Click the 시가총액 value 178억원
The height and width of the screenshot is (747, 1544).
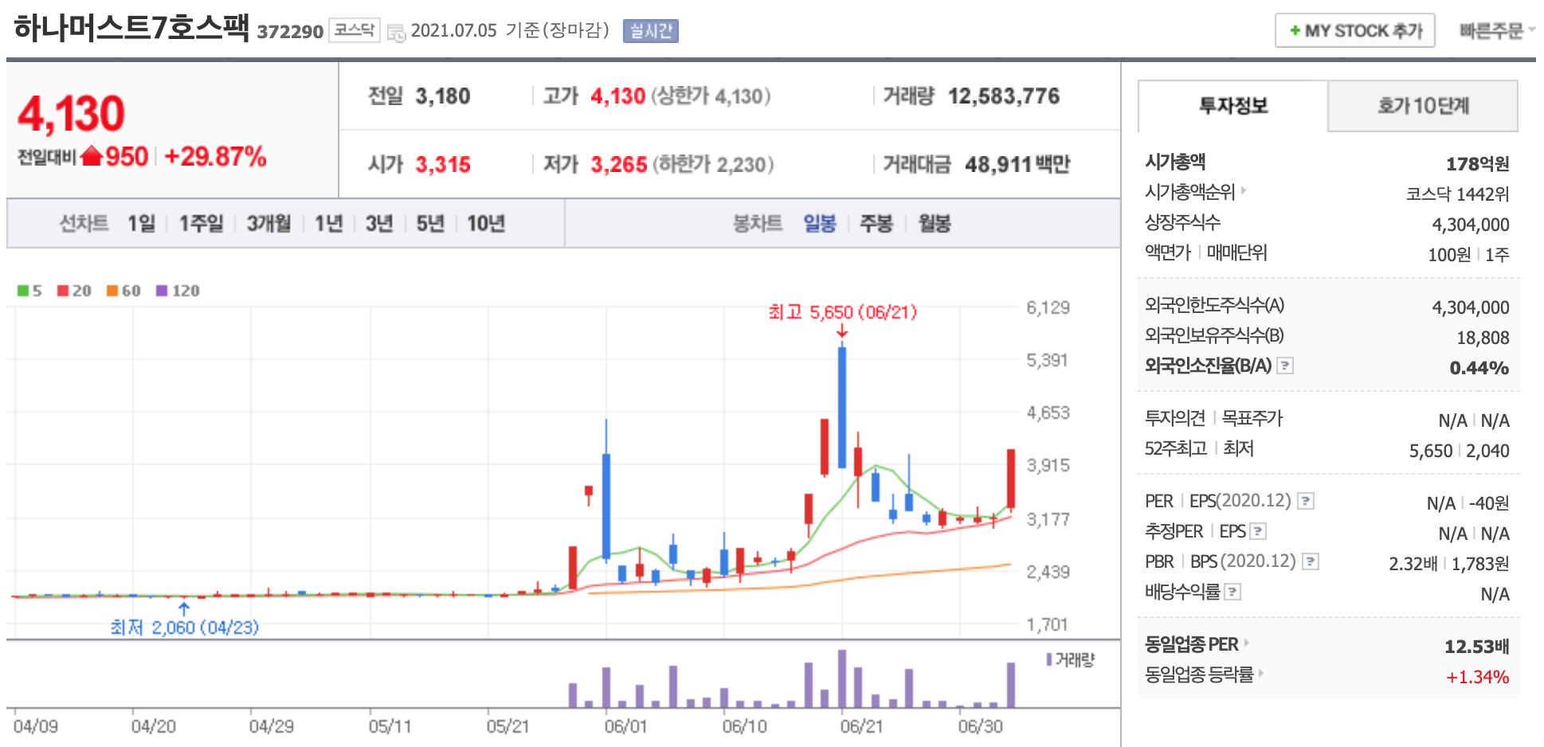click(1478, 164)
